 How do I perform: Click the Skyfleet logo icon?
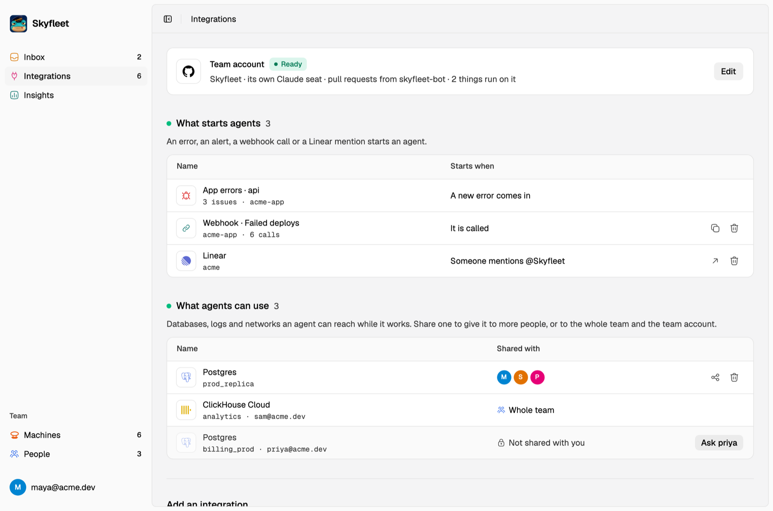pos(18,24)
